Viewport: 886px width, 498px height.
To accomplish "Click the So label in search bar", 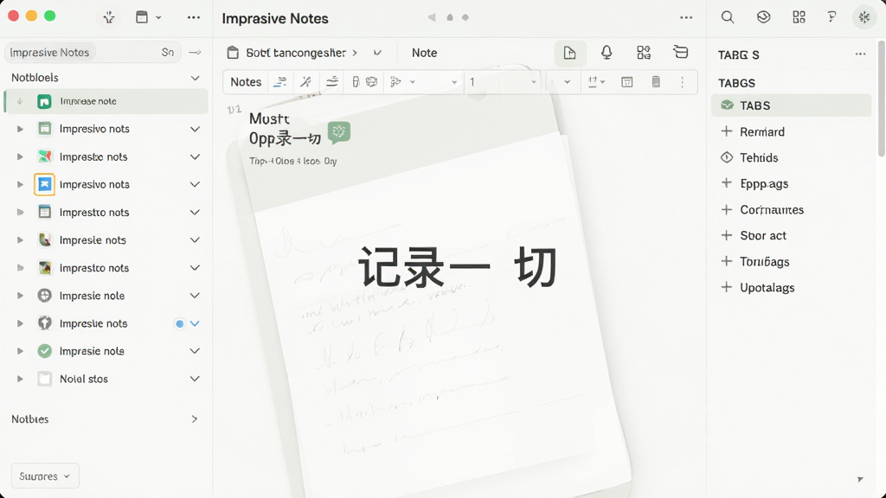I will click(x=167, y=53).
